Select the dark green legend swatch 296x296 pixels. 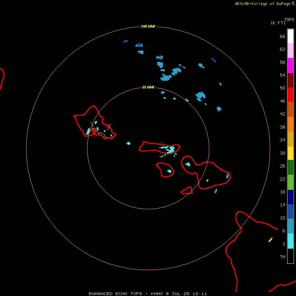(x=290, y=167)
